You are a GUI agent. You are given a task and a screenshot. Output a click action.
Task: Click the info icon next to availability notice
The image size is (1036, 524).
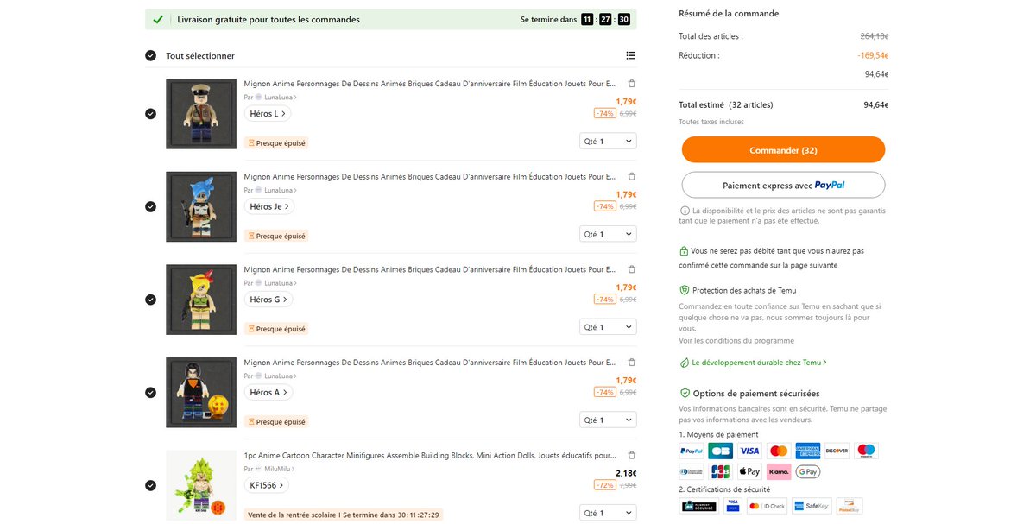685,211
